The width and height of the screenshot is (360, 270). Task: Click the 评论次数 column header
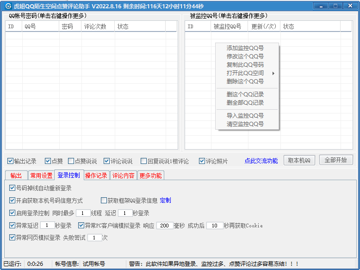coord(98,26)
